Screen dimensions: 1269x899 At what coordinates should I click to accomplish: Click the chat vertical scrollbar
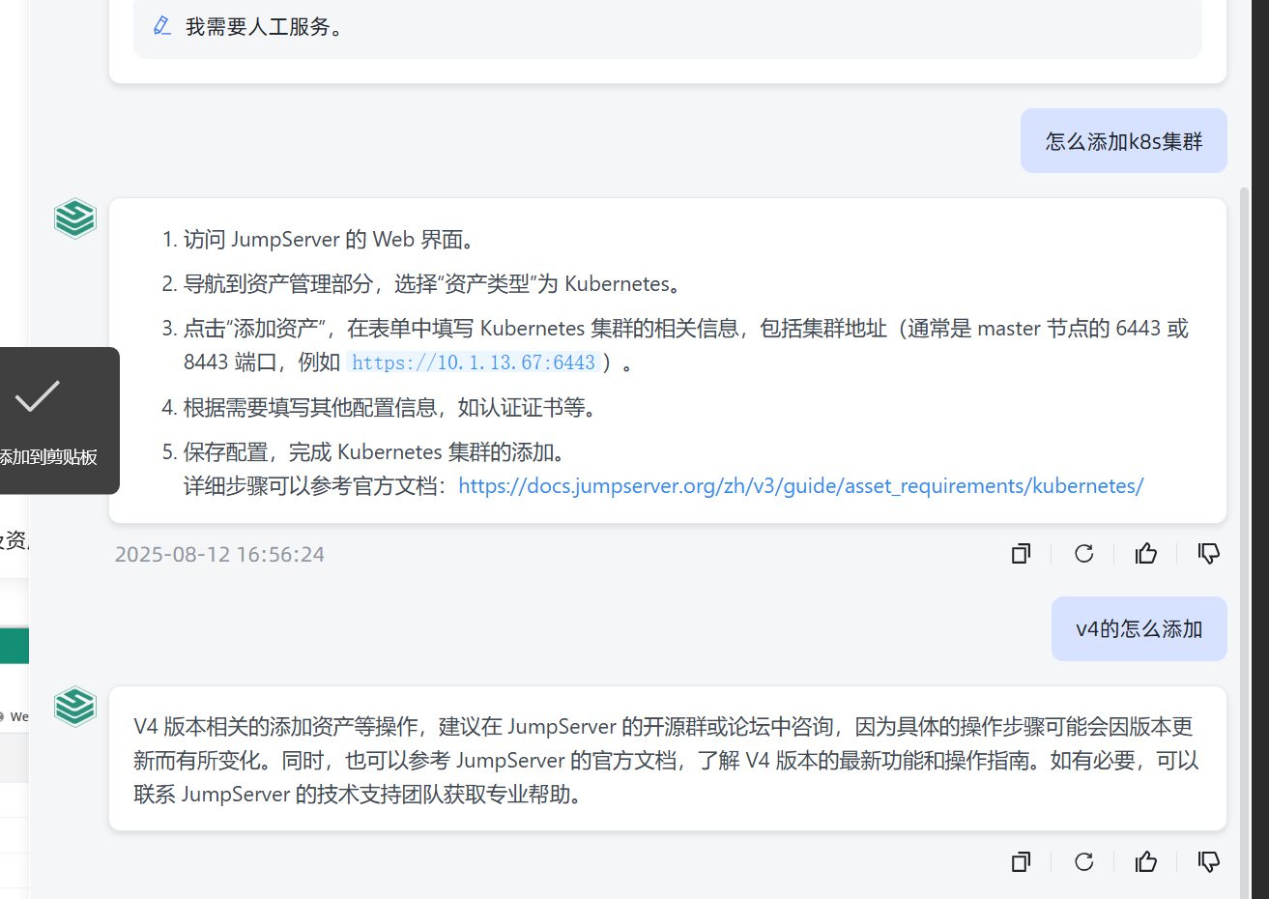(x=1244, y=541)
